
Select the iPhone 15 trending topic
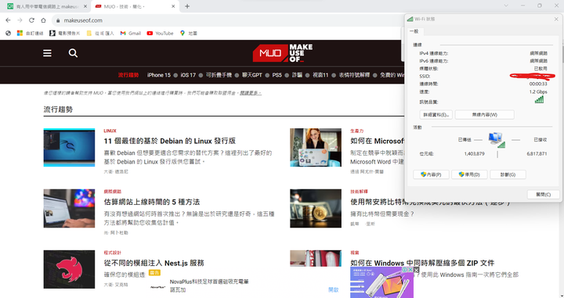click(158, 75)
